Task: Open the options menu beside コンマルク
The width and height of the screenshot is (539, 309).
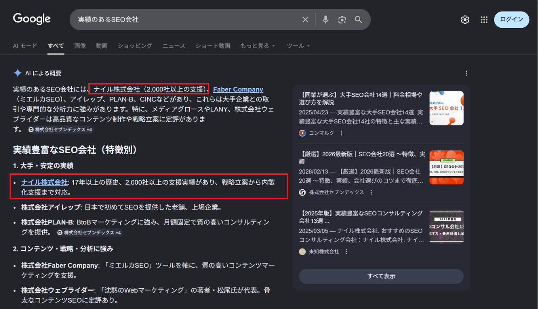Action: (x=340, y=133)
